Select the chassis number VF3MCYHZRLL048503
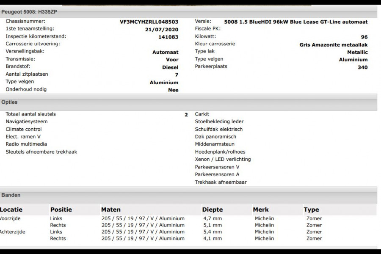The height and width of the screenshot is (254, 381). [x=149, y=22]
